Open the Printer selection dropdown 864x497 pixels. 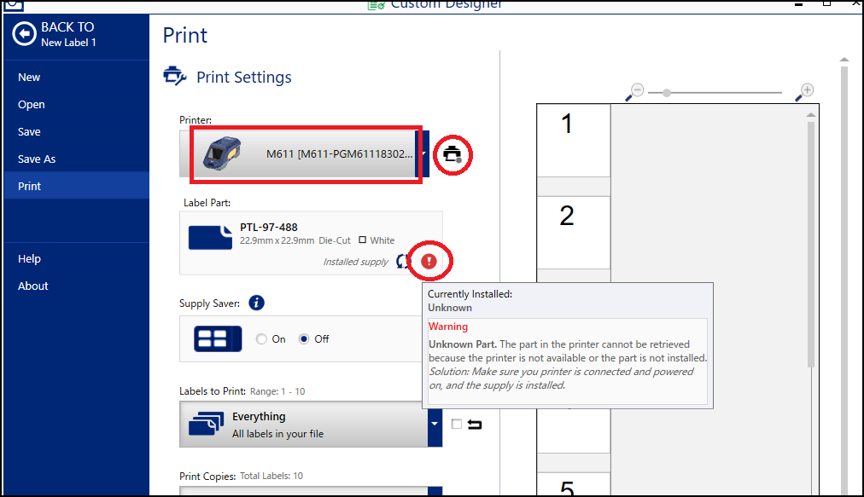pos(304,154)
